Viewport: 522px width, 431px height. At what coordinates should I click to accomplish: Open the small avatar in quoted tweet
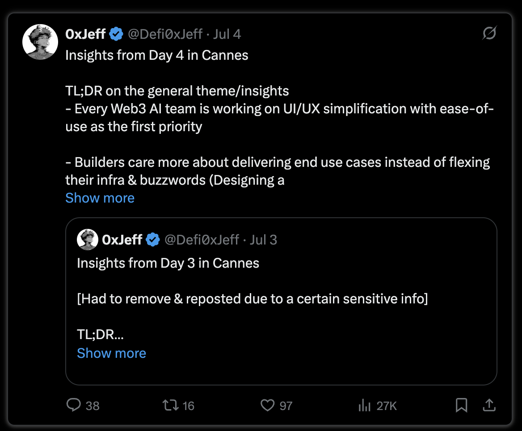(88, 240)
